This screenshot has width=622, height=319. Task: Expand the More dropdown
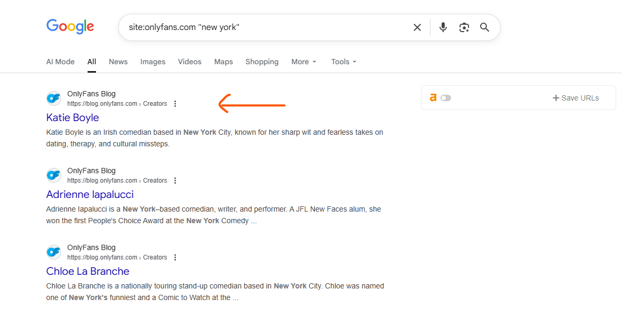(304, 62)
